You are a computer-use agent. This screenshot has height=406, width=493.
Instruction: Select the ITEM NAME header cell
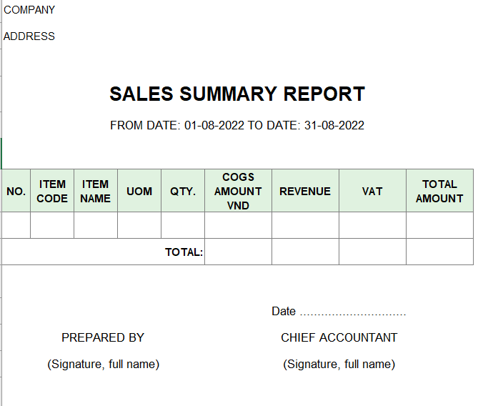[x=95, y=191]
